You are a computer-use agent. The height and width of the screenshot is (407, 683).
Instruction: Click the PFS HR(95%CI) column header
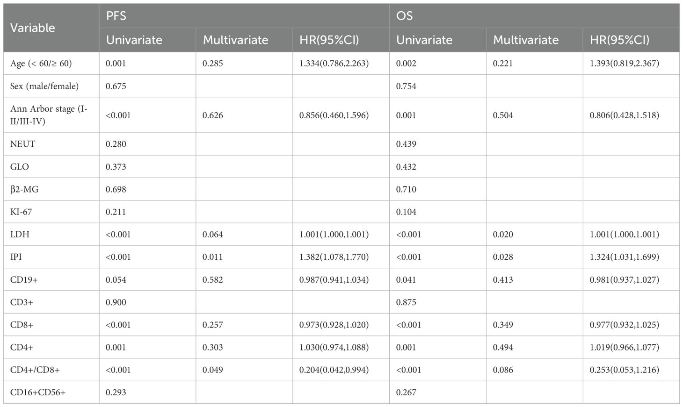pyautogui.click(x=329, y=40)
